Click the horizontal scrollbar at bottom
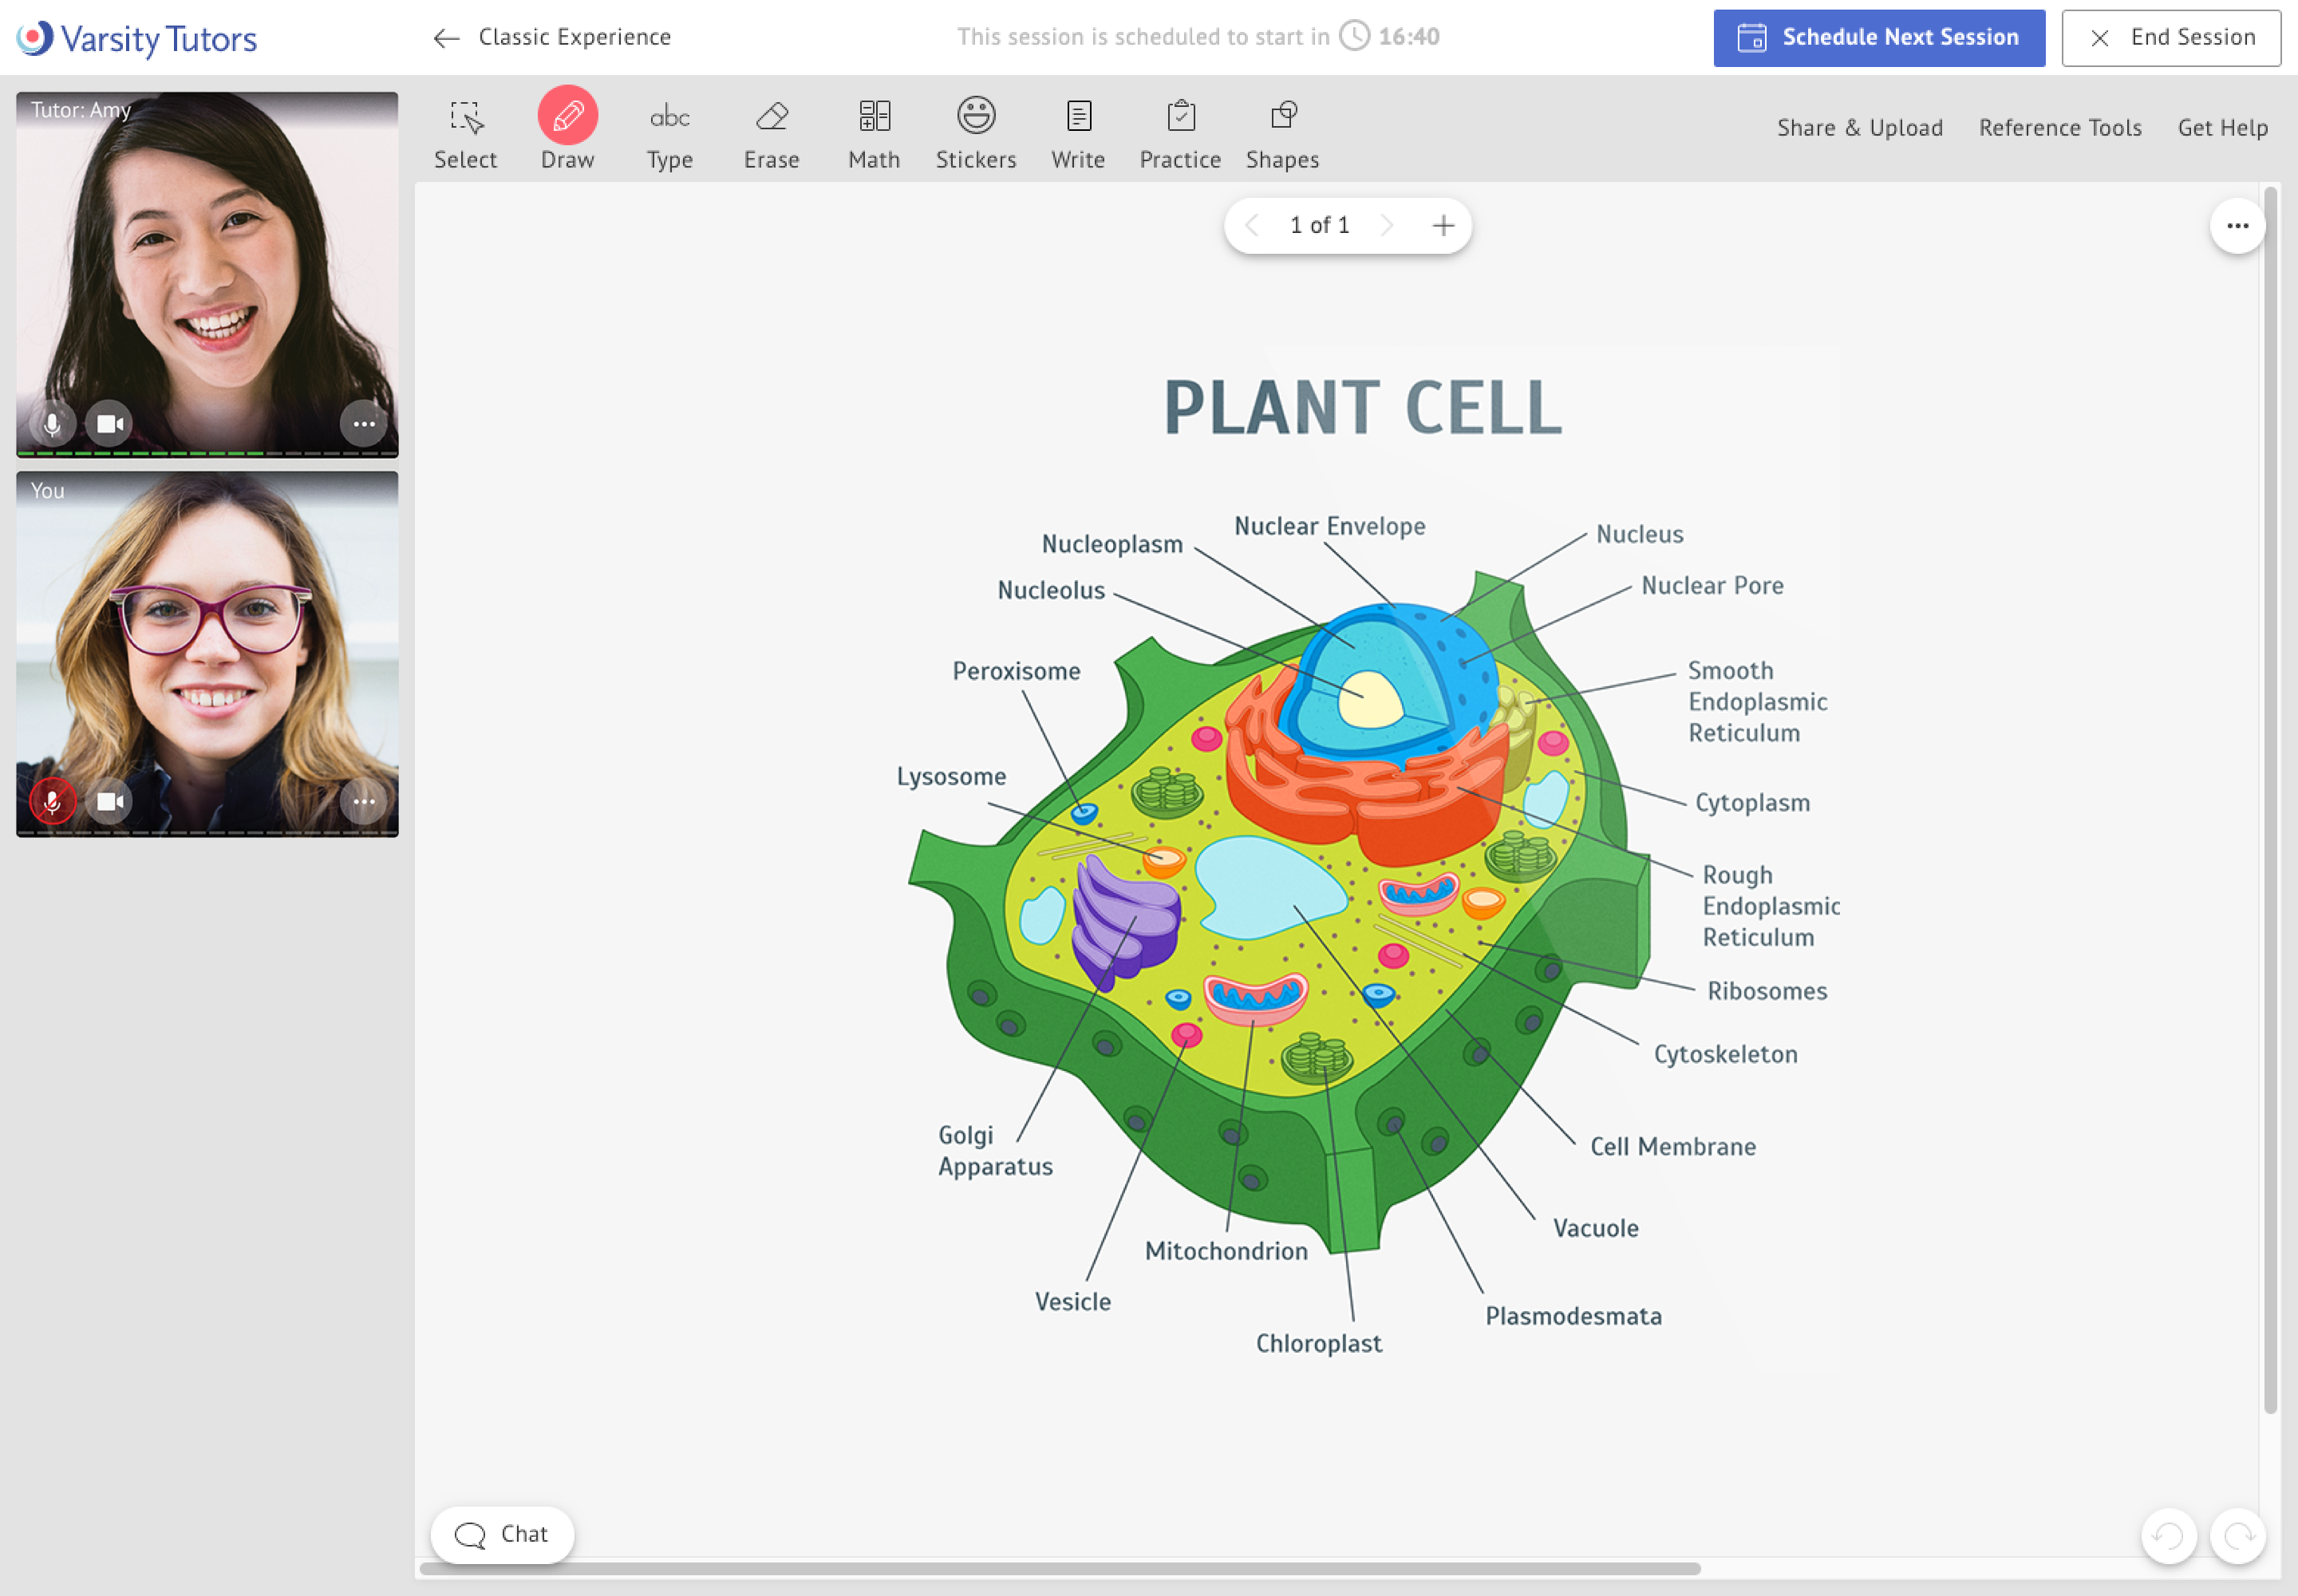Image resolution: width=2298 pixels, height=1596 pixels. pos(1060,1568)
